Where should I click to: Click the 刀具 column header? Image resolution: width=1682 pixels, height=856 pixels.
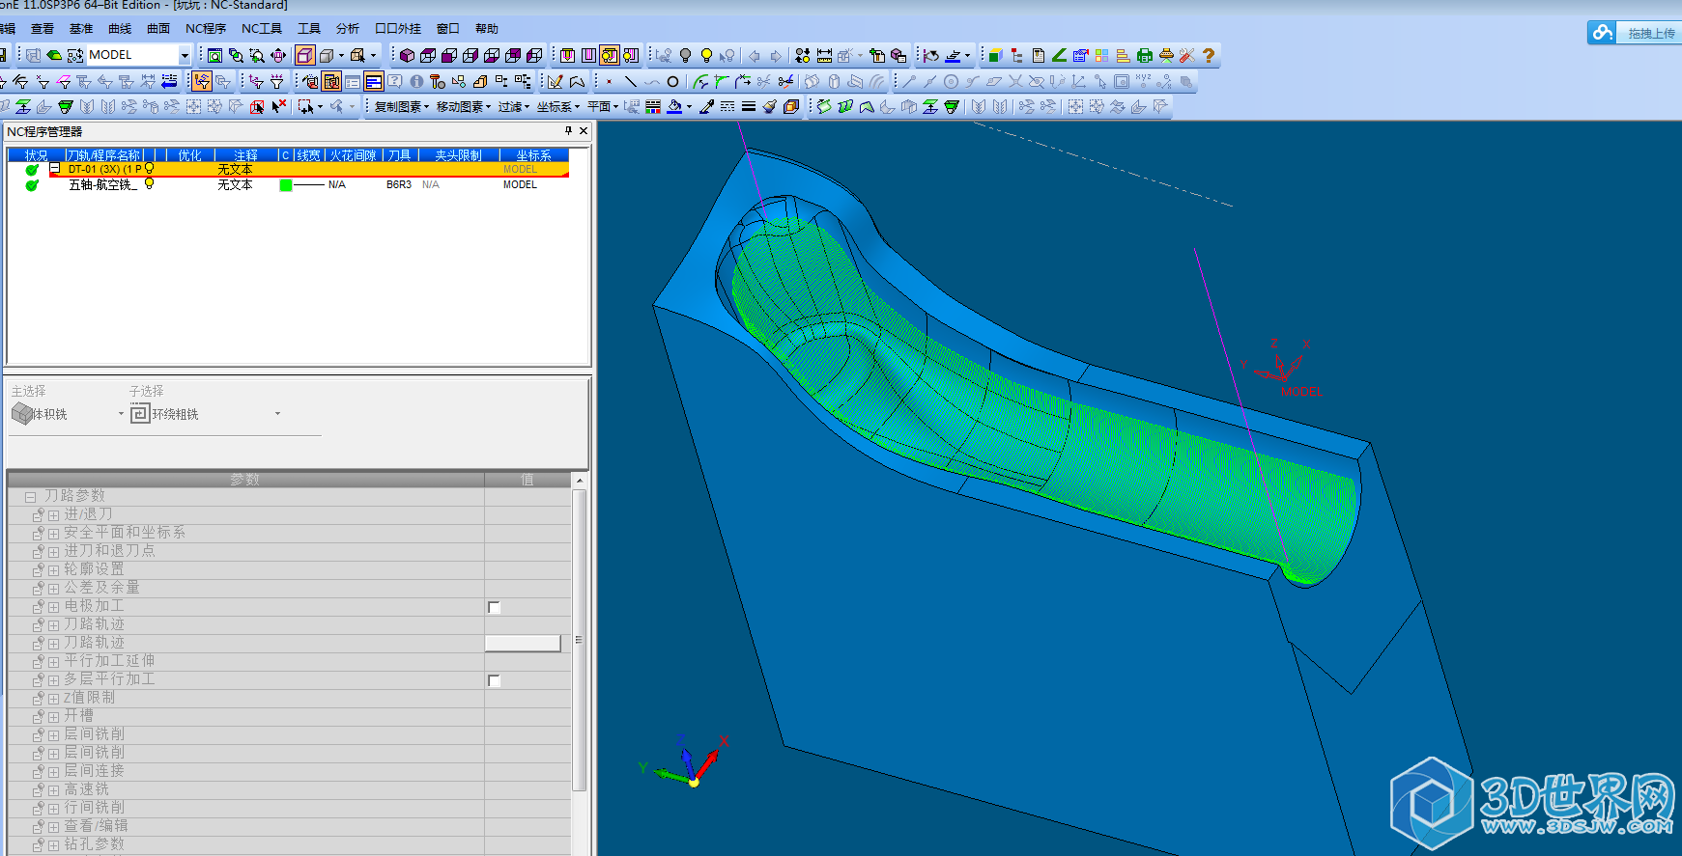(x=400, y=154)
